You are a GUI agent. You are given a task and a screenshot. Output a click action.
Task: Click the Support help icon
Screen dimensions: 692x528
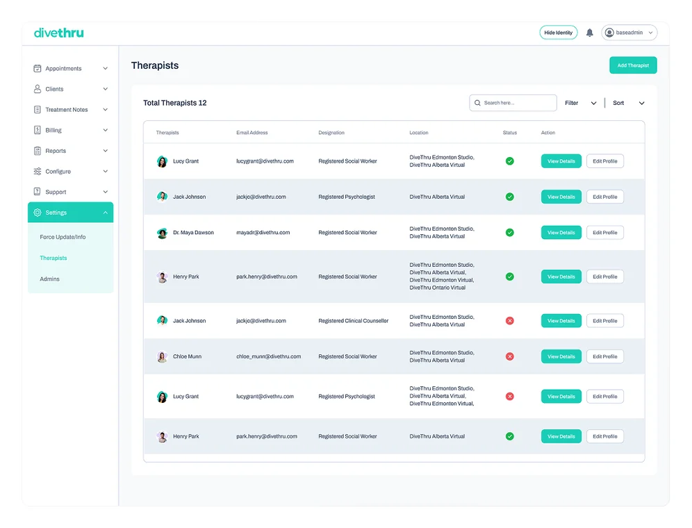[38, 192]
